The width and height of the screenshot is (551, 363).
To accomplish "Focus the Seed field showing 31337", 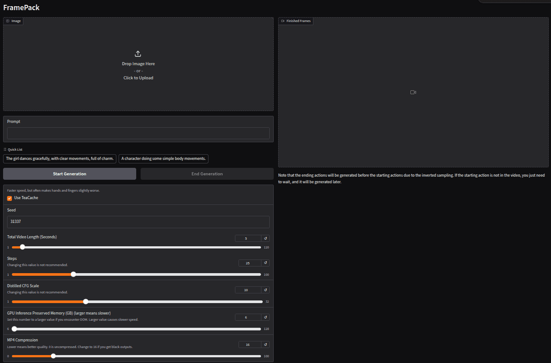I will click(138, 222).
